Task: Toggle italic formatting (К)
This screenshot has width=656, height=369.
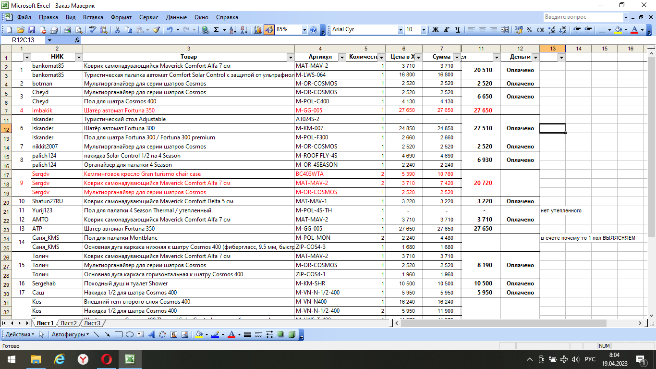Action: tap(447, 30)
